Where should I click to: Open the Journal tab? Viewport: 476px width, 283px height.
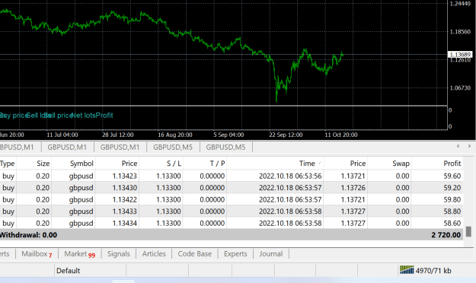[271, 254]
